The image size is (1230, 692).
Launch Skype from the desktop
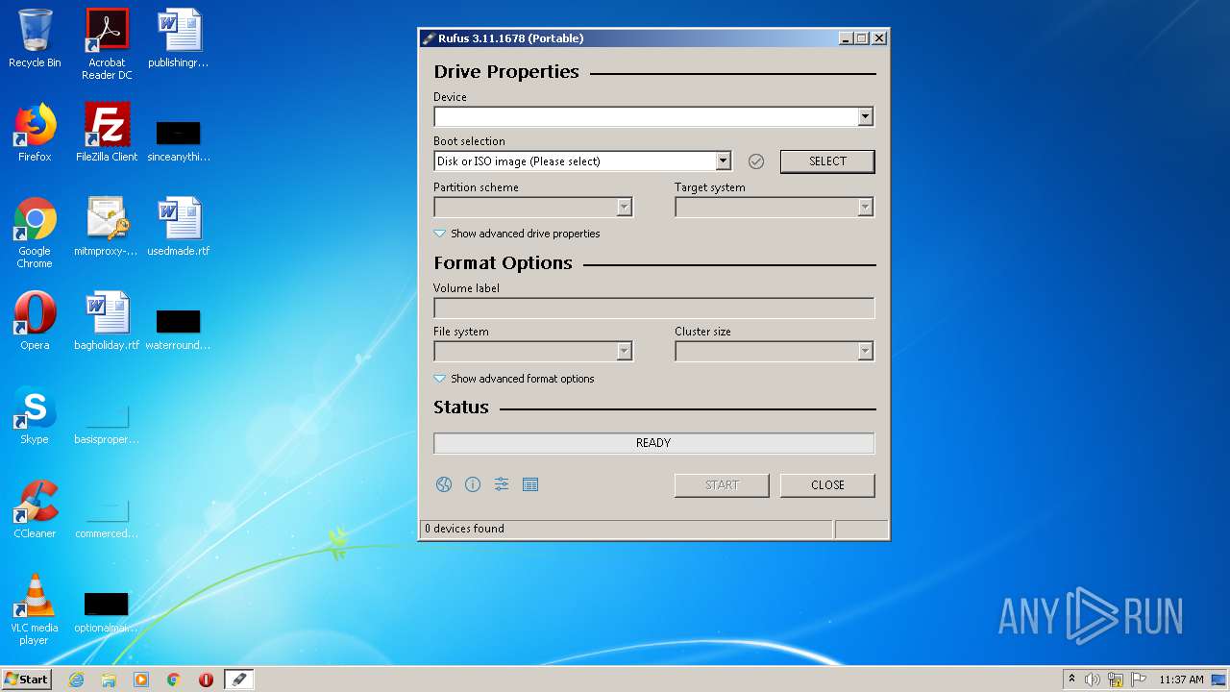[35, 415]
